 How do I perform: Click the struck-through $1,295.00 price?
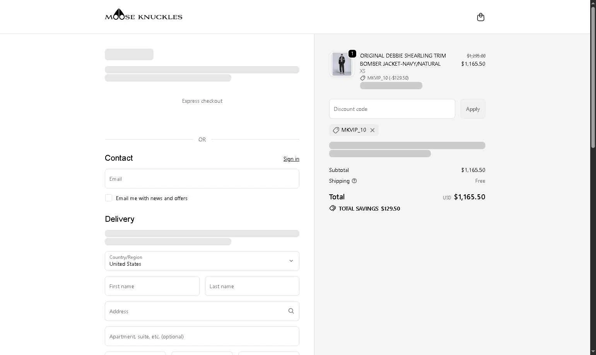tap(476, 56)
